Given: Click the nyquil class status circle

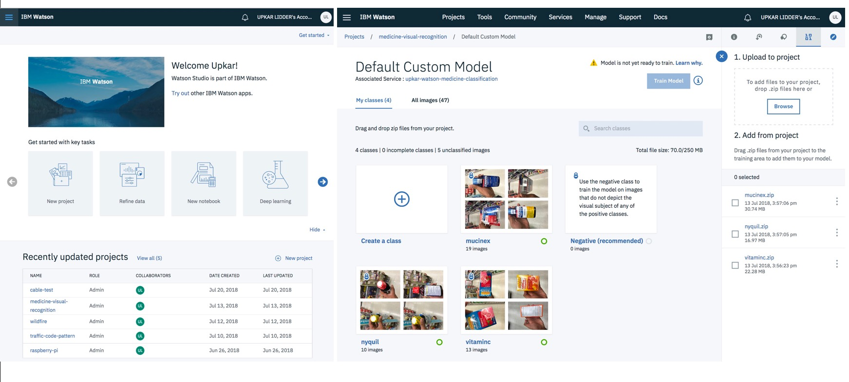Looking at the screenshot, I should click(x=439, y=342).
